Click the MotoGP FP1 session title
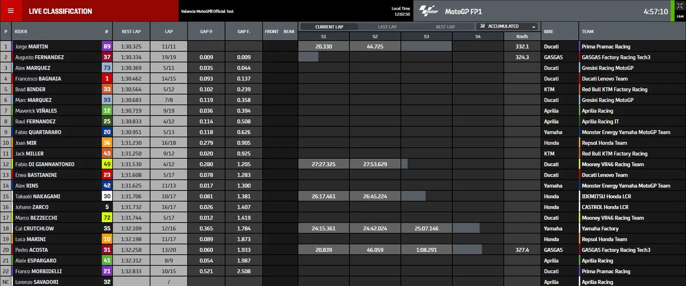 click(x=463, y=12)
